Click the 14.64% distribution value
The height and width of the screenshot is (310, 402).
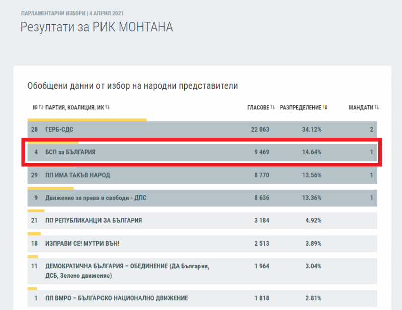pos(312,152)
